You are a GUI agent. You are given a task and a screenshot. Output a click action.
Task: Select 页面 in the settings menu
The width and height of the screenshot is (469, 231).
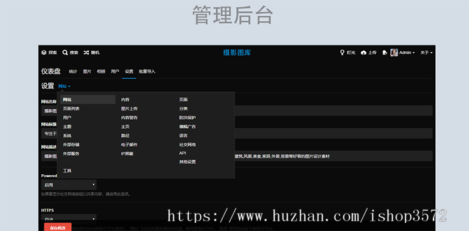coord(183,100)
